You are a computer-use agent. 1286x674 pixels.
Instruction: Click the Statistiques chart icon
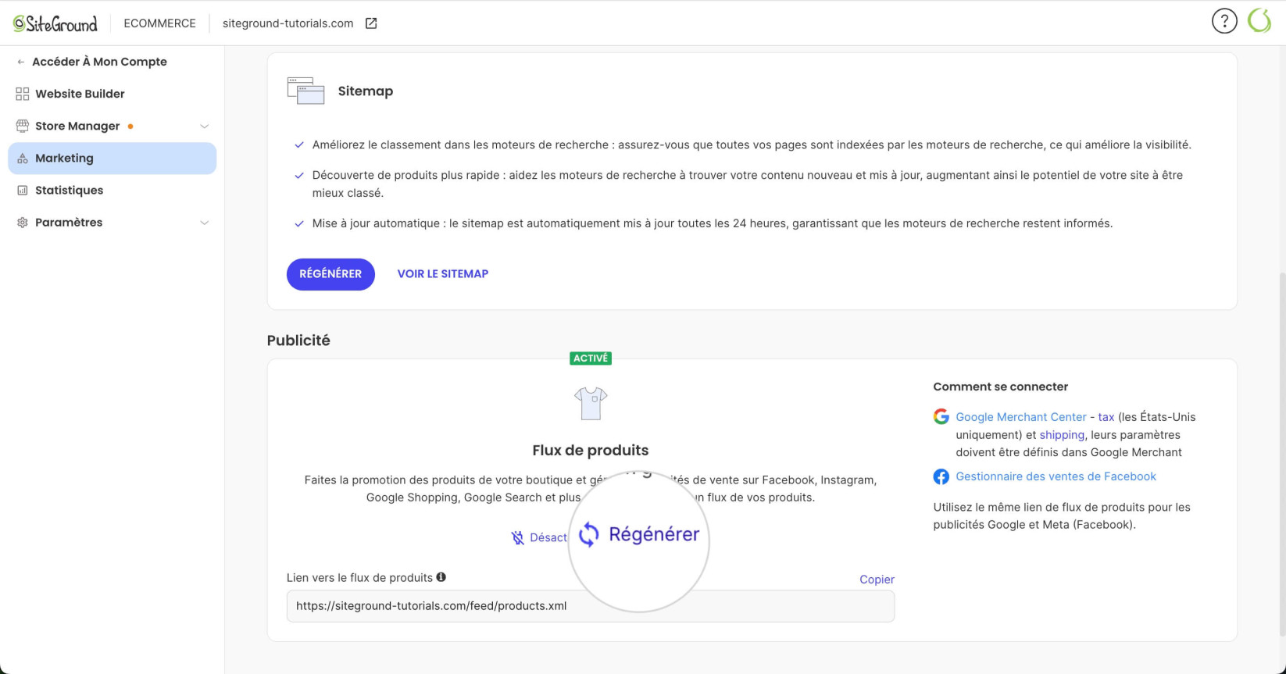[23, 191]
